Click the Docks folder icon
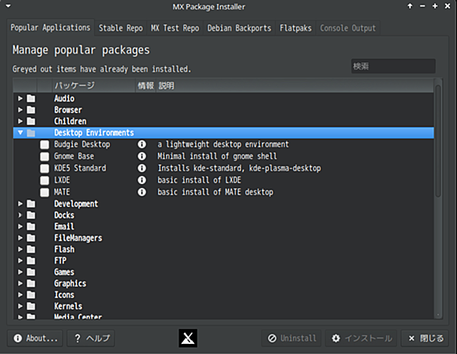Screen dimensions: 457x354 [31, 215]
